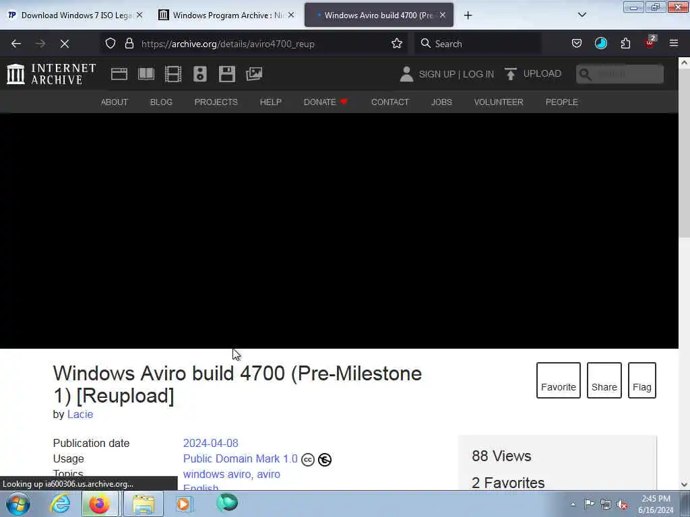
Task: List all tabs dropdown arrow
Action: click(582, 15)
